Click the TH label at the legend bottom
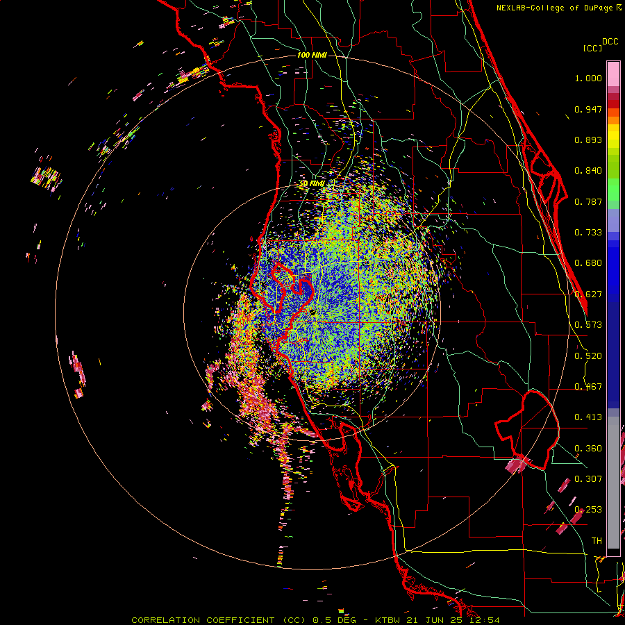Image resolution: width=625 pixels, height=625 pixels. pos(597,541)
